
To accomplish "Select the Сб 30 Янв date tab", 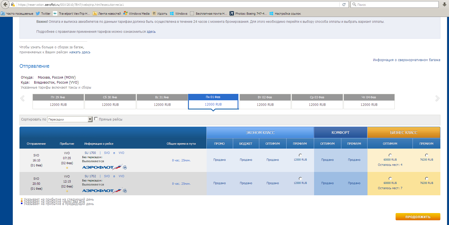I will [x=110, y=101].
